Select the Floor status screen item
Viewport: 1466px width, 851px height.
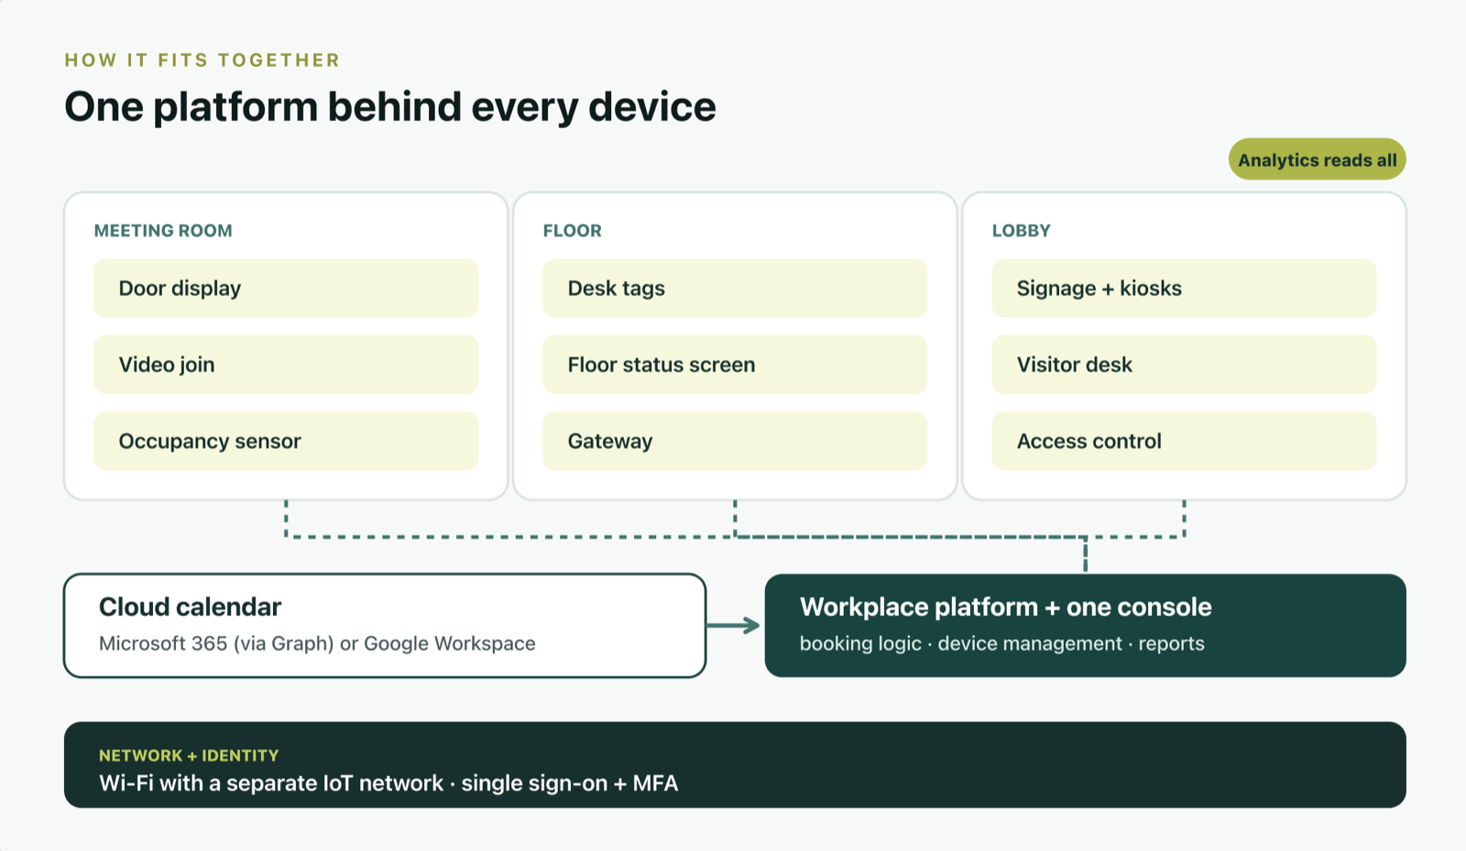click(735, 365)
